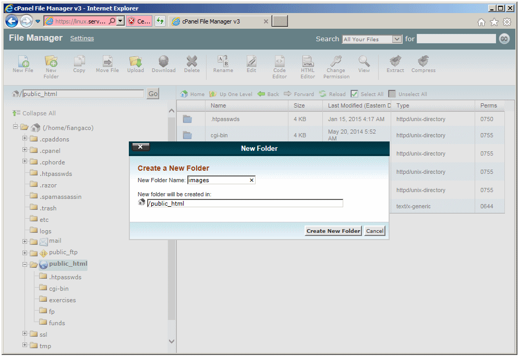519x356 pixels.
Task: Open the Code Editor tool
Action: tap(280, 67)
